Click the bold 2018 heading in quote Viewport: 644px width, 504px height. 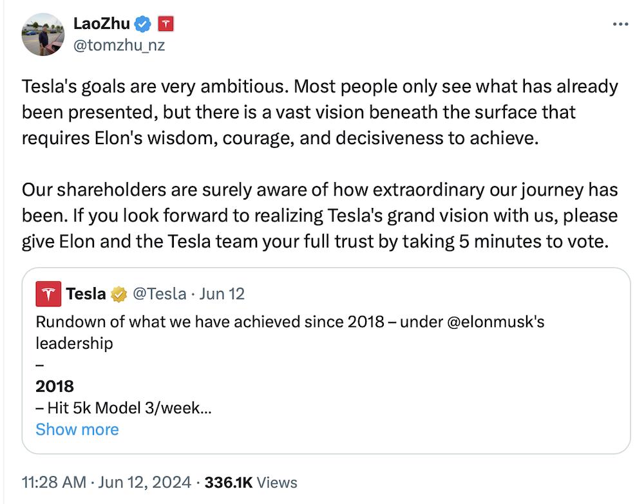click(55, 386)
